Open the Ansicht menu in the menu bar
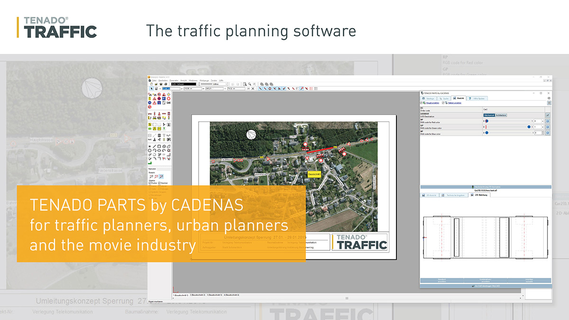This screenshot has width=569, height=320. click(184, 81)
